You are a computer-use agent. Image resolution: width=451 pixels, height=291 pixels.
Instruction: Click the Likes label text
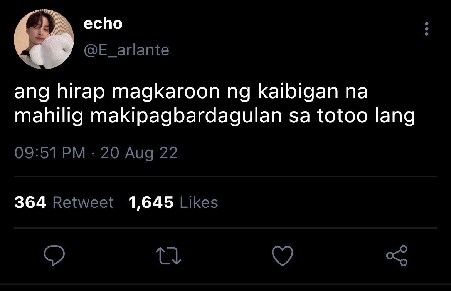[x=199, y=202]
